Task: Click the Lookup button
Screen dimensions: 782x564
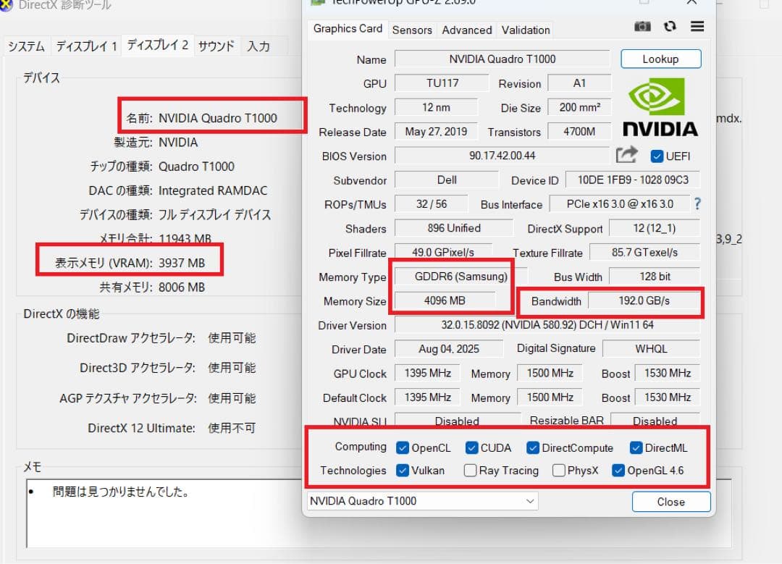Action: [660, 59]
